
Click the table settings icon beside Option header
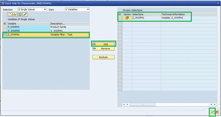[120, 14]
